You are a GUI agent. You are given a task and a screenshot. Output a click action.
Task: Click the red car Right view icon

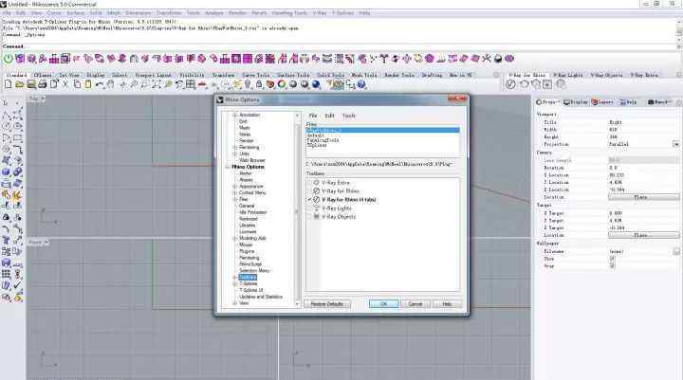pyautogui.click(x=202, y=84)
